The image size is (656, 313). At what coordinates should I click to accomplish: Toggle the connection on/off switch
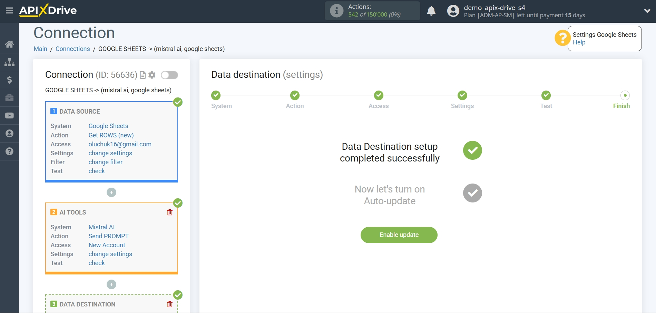click(x=169, y=75)
